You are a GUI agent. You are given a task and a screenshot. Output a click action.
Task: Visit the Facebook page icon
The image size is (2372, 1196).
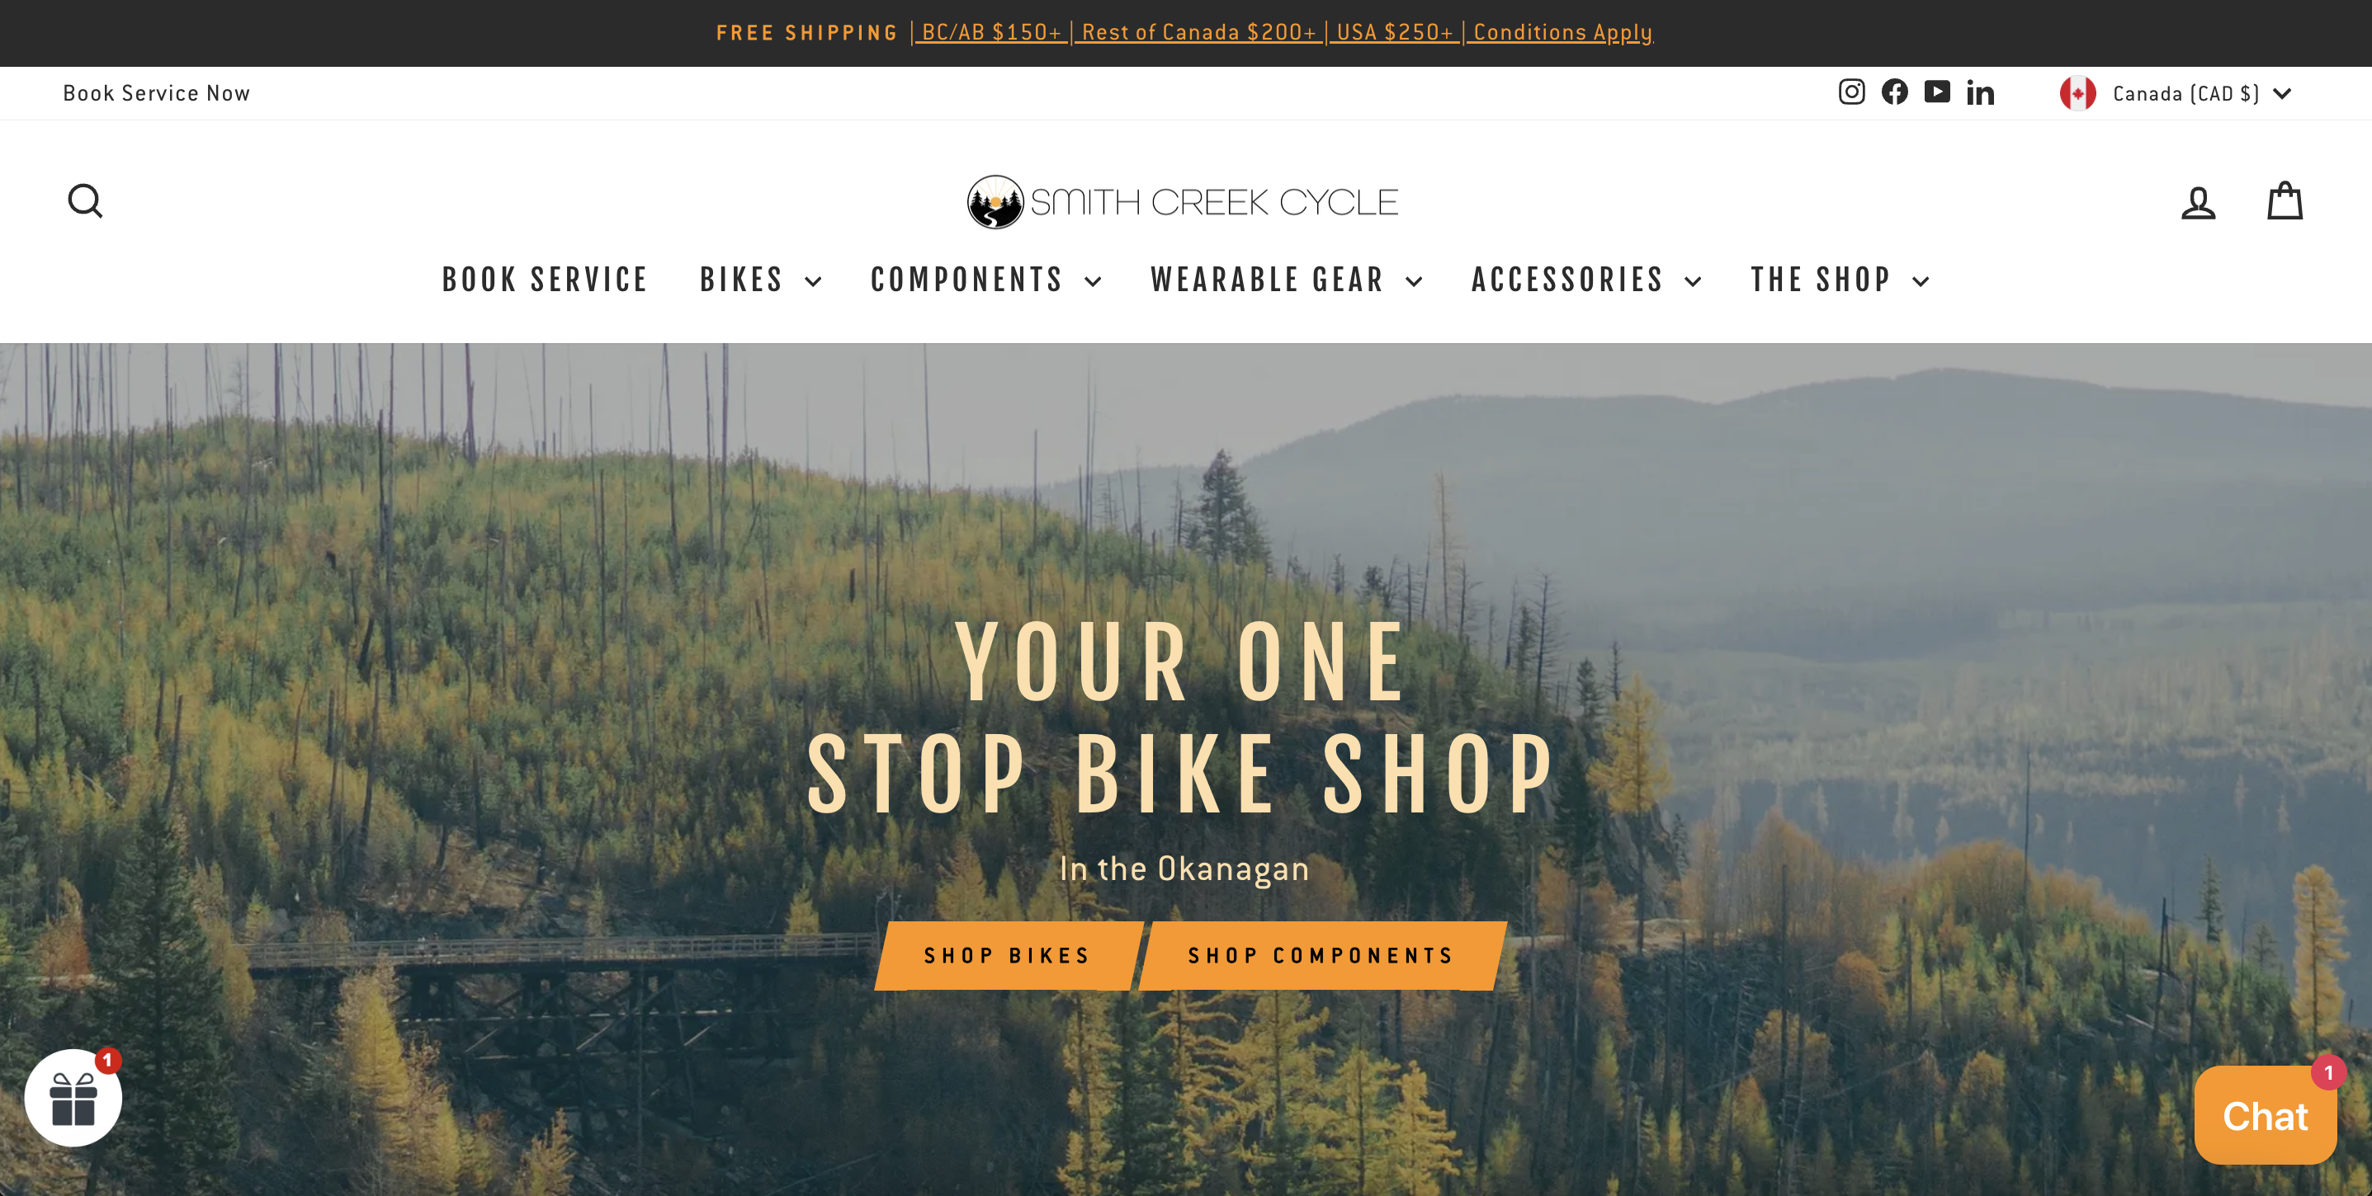(1894, 92)
